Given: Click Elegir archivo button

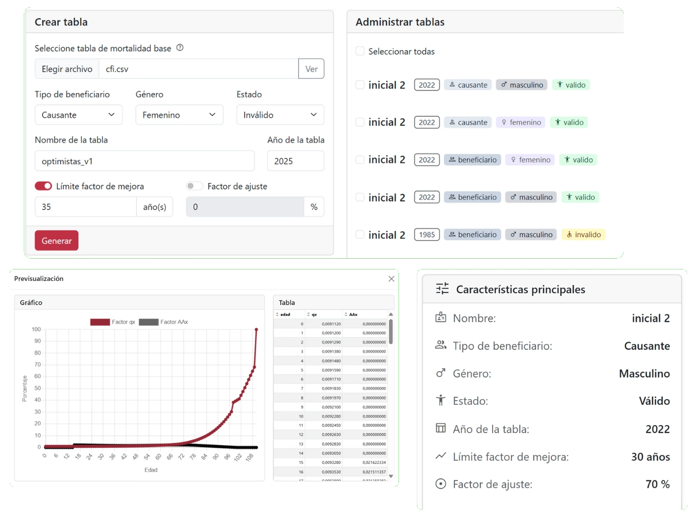Looking at the screenshot, I should 67,69.
